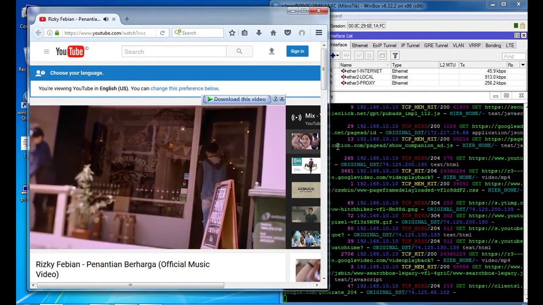Open YouTube guide hamburger menu
543x305 pixels.
[46, 52]
